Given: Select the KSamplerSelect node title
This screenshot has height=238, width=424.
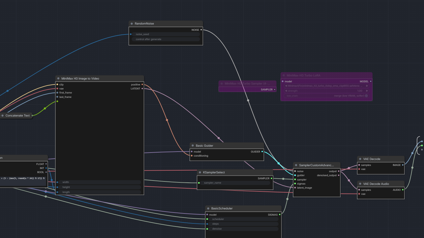Looking at the screenshot, I should click(x=214, y=172).
